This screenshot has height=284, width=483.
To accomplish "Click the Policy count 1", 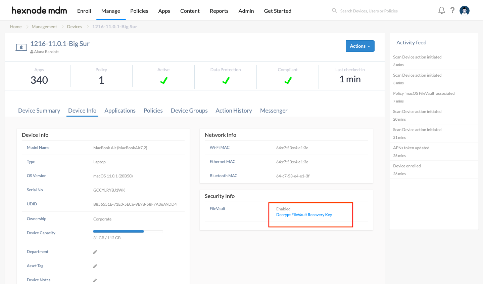I will [101, 80].
